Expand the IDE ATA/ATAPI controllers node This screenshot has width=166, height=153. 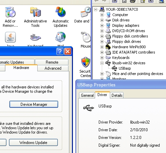tap(102, 52)
